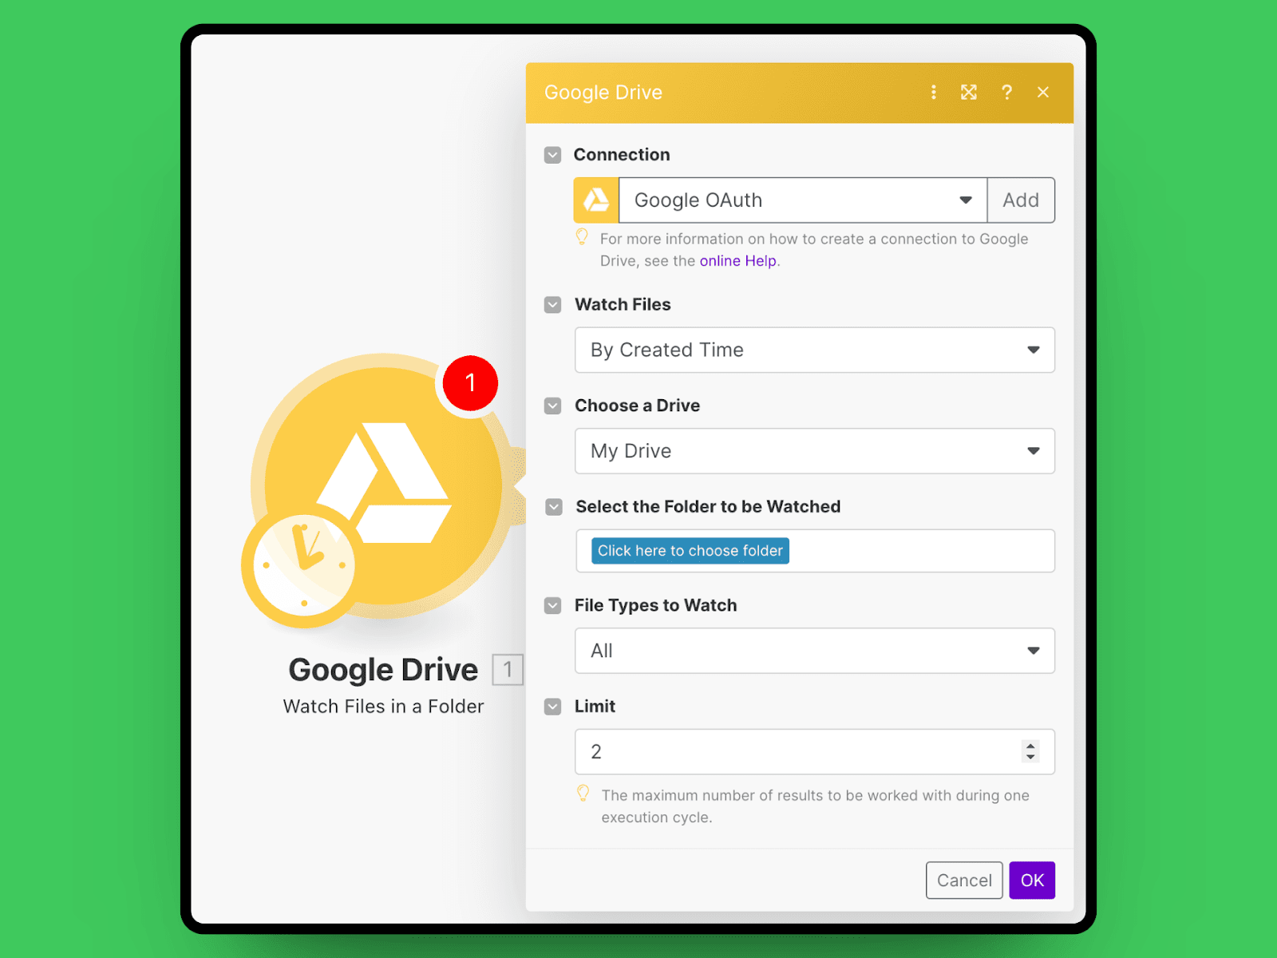Expand the Google Drive panel to fullscreen
The image size is (1277, 958).
click(x=969, y=93)
